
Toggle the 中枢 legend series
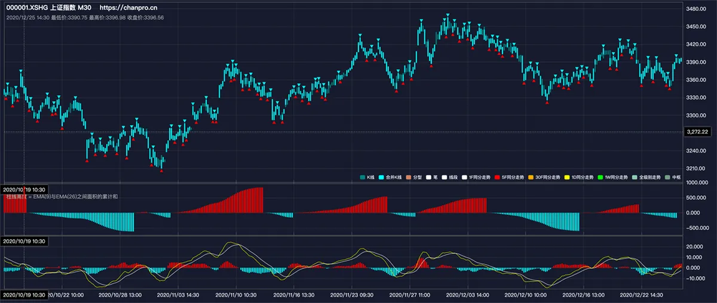coord(673,177)
